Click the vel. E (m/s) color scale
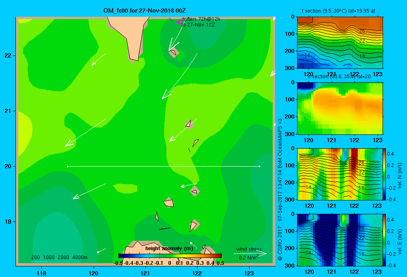 (x=385, y=240)
